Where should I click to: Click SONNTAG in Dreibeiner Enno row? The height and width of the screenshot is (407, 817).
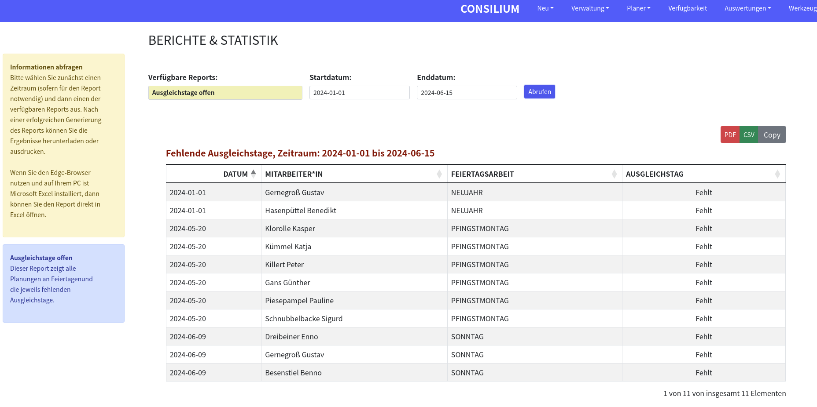[x=467, y=337]
